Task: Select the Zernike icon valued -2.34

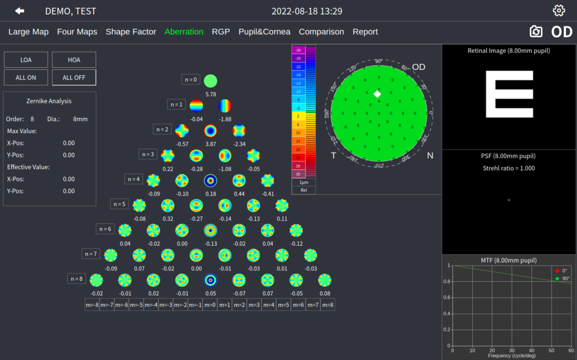Action: point(239,131)
